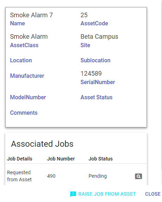The image size is (162, 202).
Task: Click the AssetCode field label
Action: pyautogui.click(x=94, y=24)
